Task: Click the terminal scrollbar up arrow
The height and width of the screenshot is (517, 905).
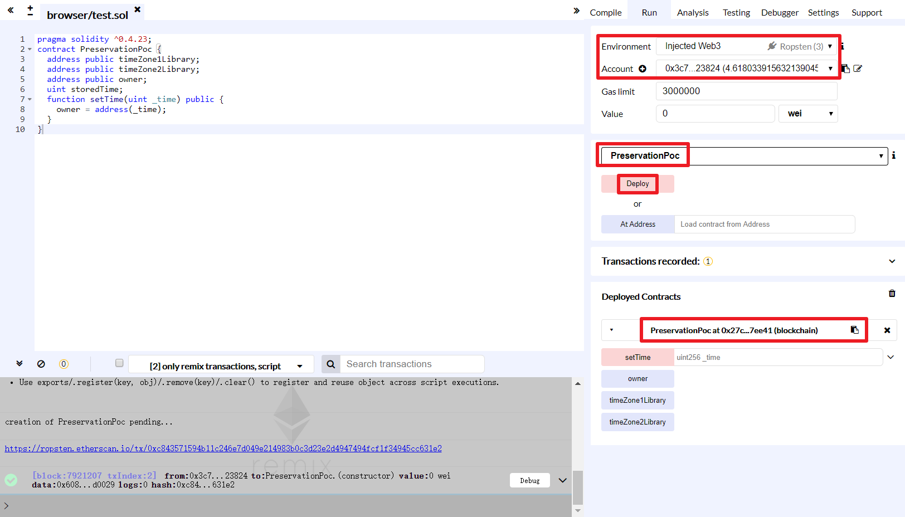Action: [578, 383]
